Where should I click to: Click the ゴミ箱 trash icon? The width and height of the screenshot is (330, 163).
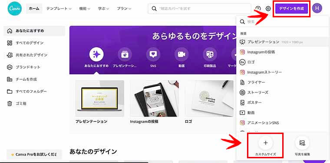tap(10, 104)
